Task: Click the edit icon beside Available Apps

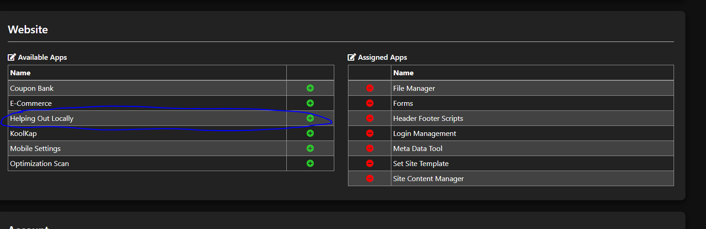Action: pos(12,57)
